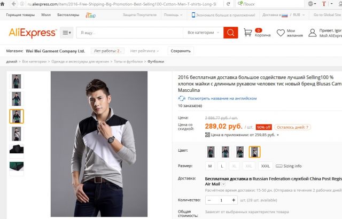
Task: Open the shopping cart (Корзина)
Action: point(248,33)
